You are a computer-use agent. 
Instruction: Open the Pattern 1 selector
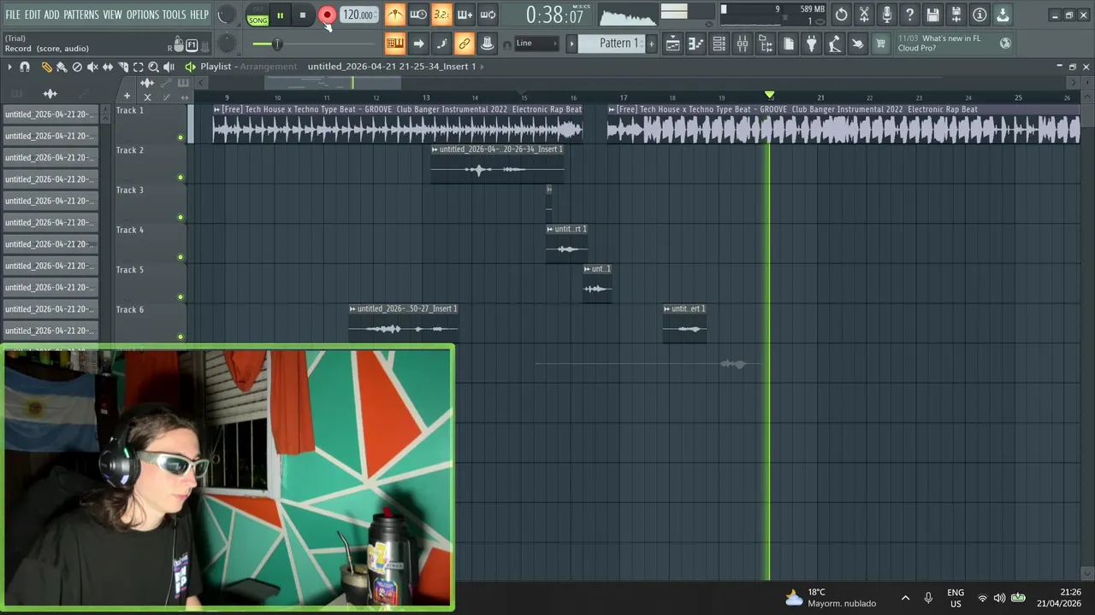[613, 44]
